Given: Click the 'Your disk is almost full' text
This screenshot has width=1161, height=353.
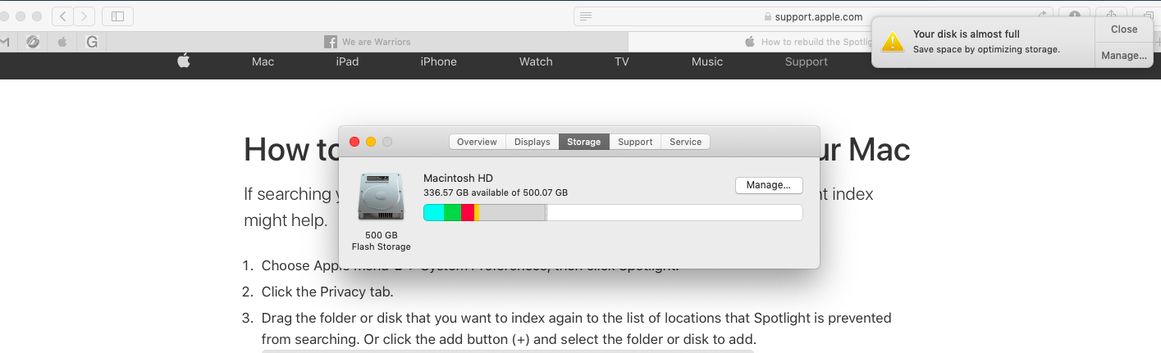Looking at the screenshot, I should [x=967, y=34].
